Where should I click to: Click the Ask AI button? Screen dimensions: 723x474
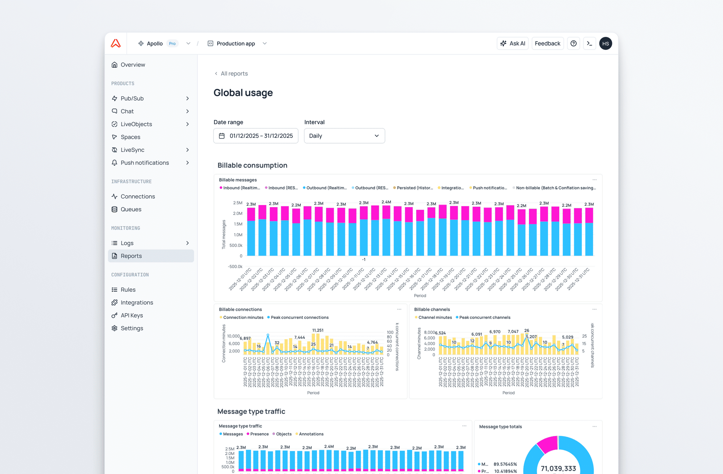click(513, 43)
